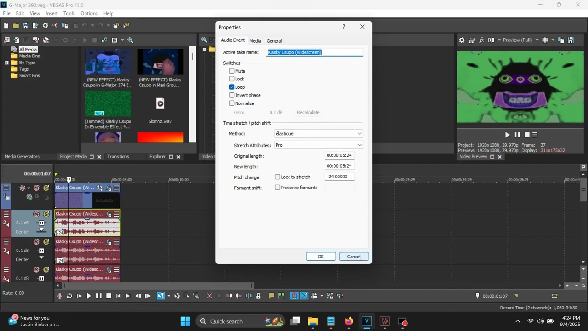Open File Explorer from the taskbar

312,321
